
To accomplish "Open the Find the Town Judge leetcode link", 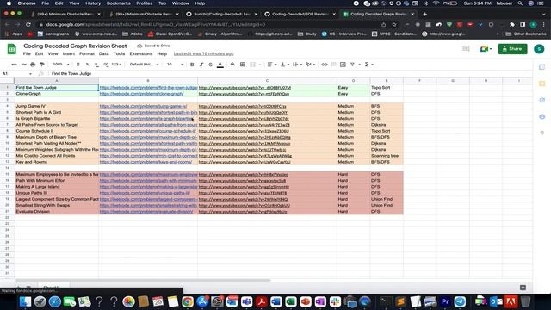I will pyautogui.click(x=148, y=88).
